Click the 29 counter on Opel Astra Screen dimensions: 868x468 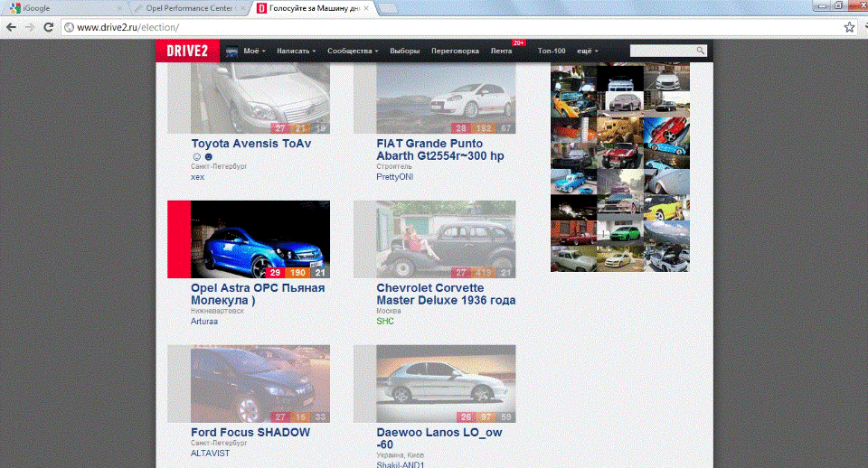pyautogui.click(x=276, y=273)
